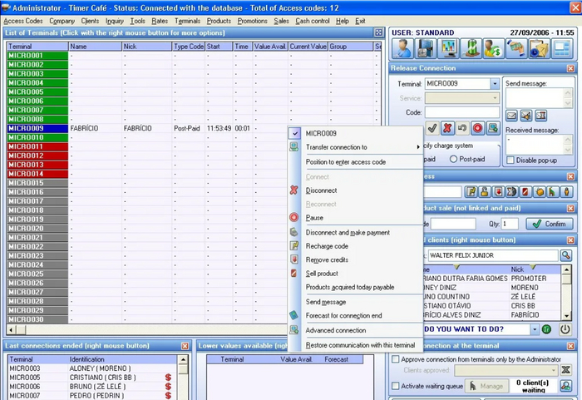The image size is (582, 400).
Task: Open the Promotions menu
Action: point(253,21)
